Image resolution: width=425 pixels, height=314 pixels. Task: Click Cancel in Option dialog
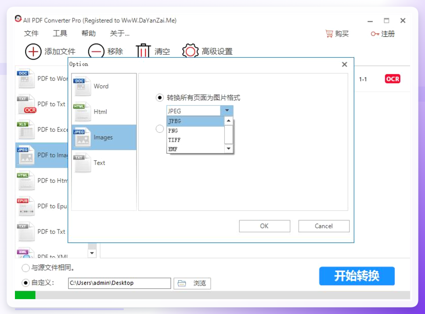[x=324, y=226]
